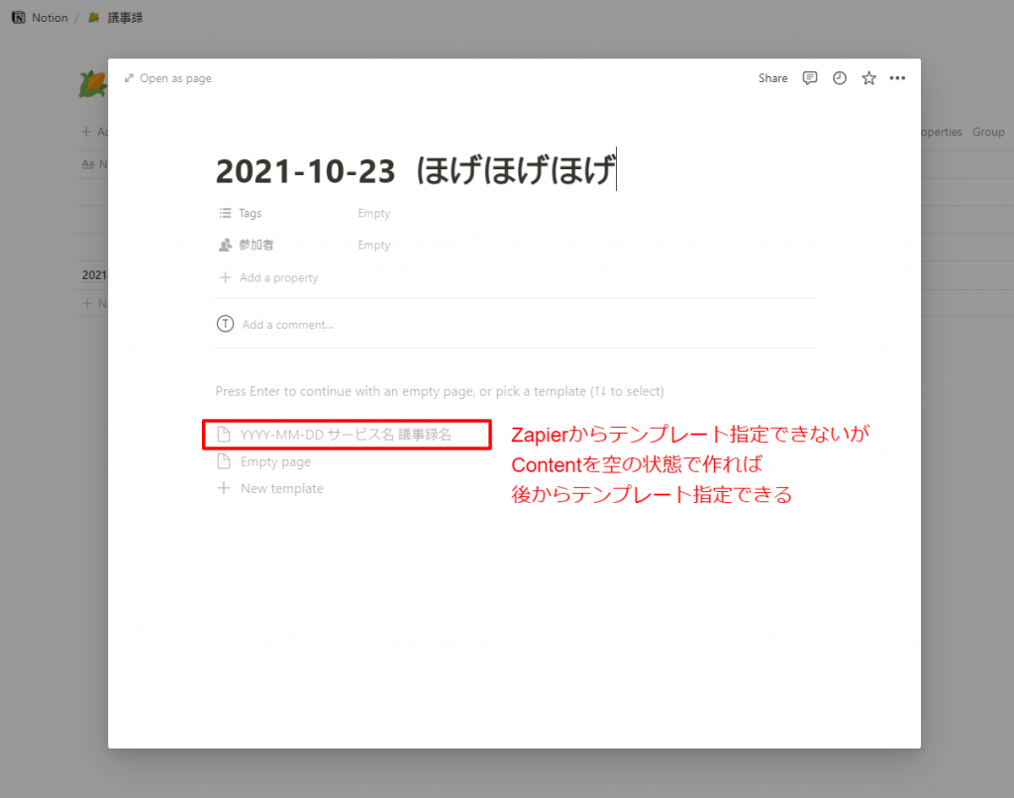Click the page icon beside Empty page
Screen dimensions: 1014x798
pyautogui.click(x=223, y=461)
